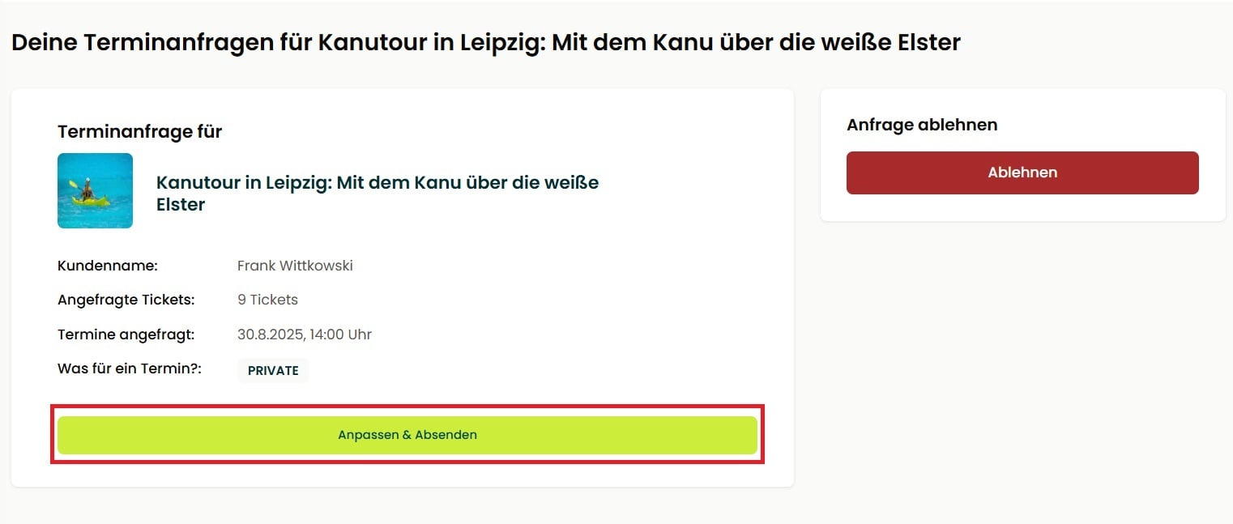
Task: Click the Anfrage ablehnen heading
Action: coord(922,125)
